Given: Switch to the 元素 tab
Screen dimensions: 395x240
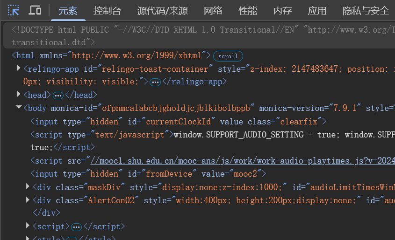Looking at the screenshot, I should pyautogui.click(x=68, y=11).
